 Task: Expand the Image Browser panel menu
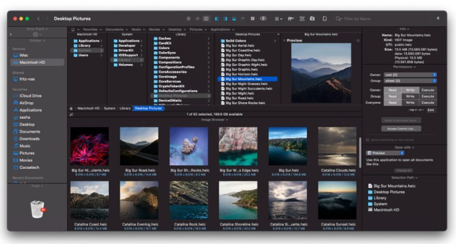[x=214, y=120]
